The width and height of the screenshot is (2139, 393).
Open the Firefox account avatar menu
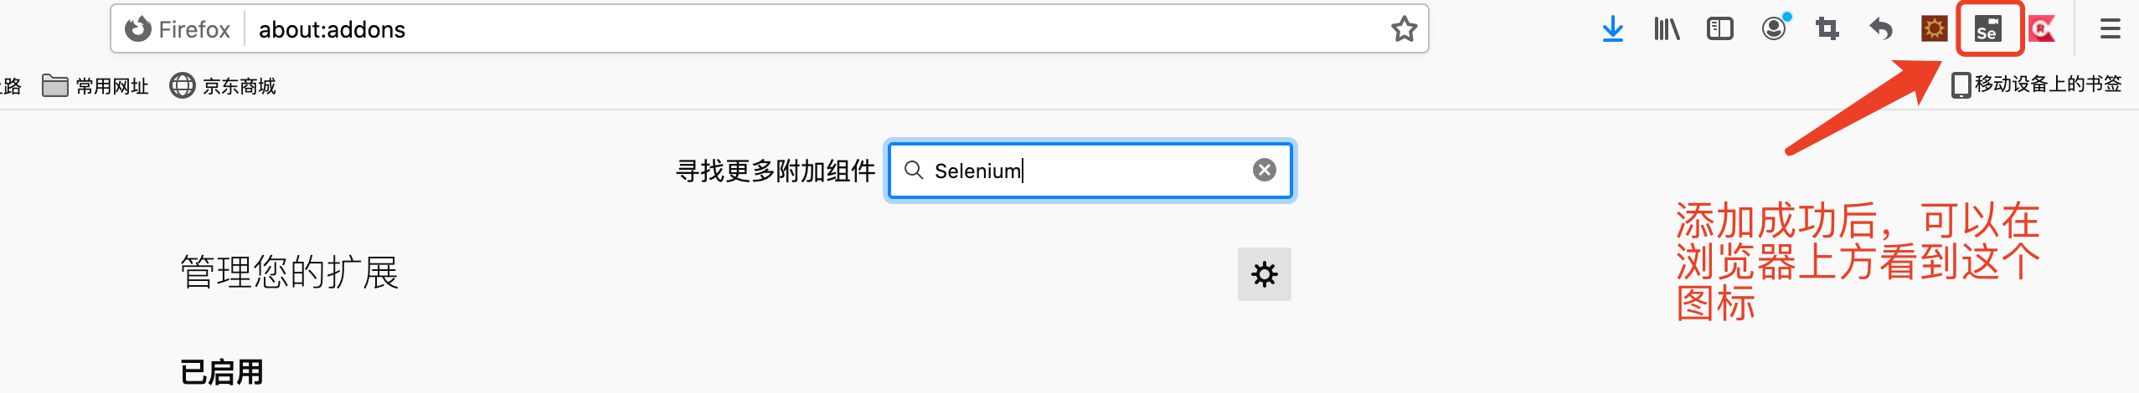pyautogui.click(x=1774, y=28)
